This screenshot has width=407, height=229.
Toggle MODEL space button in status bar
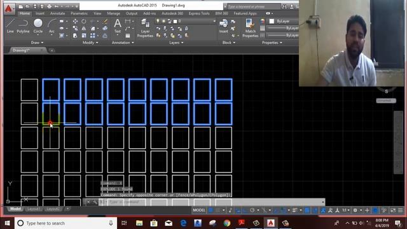click(x=199, y=211)
